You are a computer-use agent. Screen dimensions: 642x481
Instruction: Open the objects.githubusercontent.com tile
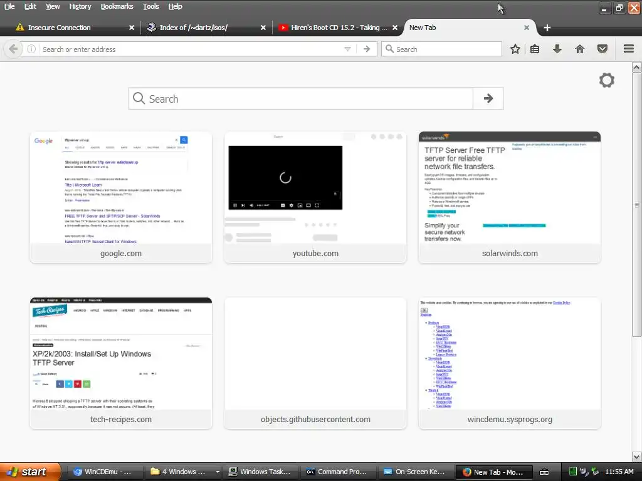[x=315, y=363]
